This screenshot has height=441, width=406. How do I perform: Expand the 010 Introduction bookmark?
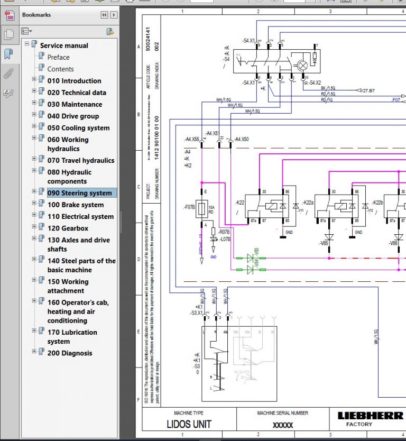click(x=34, y=80)
